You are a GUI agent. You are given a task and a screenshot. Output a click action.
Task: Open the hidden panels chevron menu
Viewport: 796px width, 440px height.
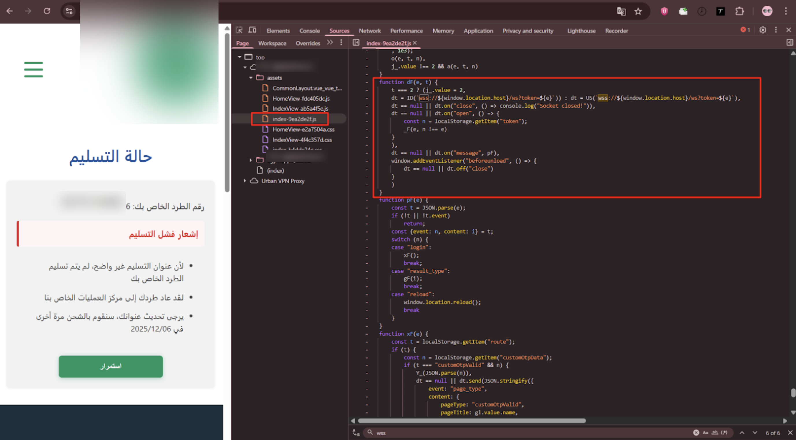click(x=329, y=43)
